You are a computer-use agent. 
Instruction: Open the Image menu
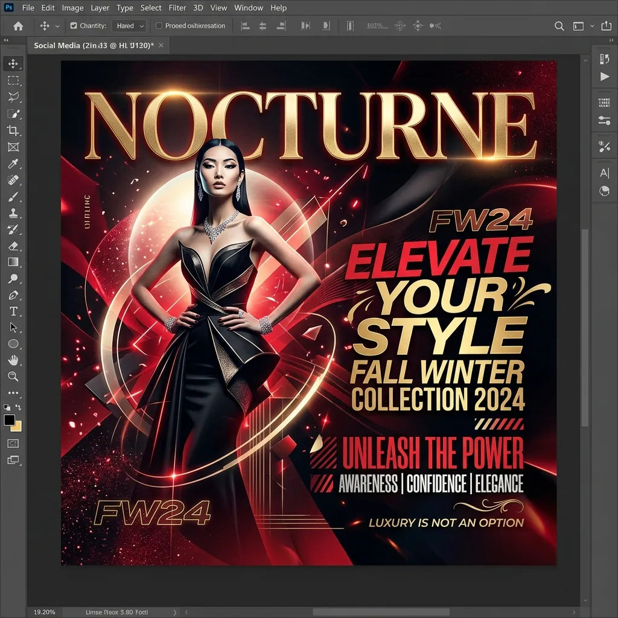click(x=72, y=7)
